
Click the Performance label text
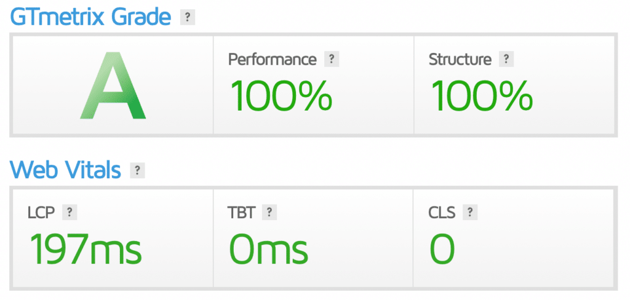coord(272,60)
